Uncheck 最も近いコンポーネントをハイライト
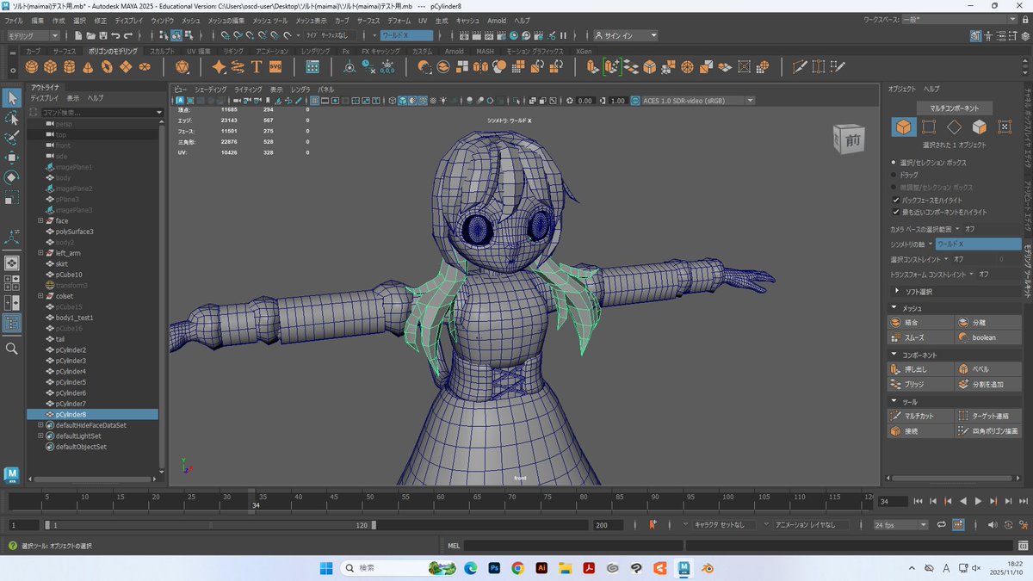 pyautogui.click(x=896, y=212)
